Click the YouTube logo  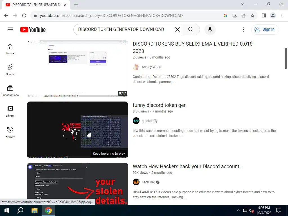point(33,30)
